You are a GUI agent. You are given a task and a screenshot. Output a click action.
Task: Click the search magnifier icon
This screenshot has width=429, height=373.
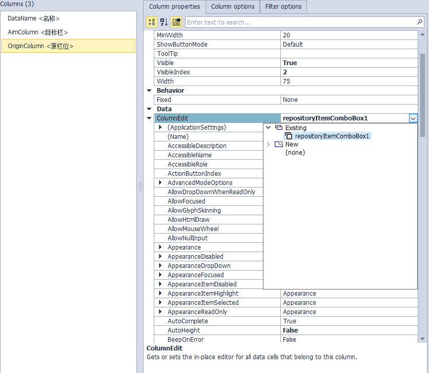[x=419, y=22]
